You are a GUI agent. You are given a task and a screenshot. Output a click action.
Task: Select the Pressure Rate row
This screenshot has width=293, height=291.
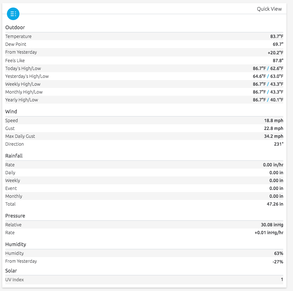click(x=144, y=233)
